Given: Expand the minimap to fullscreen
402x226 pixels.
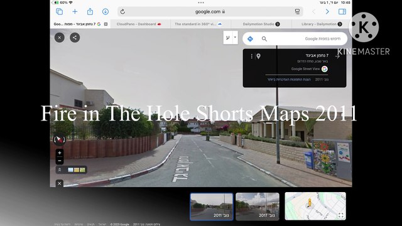Looking at the screenshot, I should tap(340, 215).
